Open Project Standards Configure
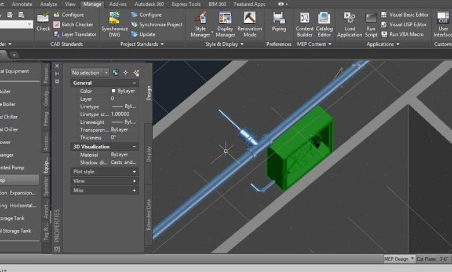The image size is (452, 272). click(x=146, y=14)
